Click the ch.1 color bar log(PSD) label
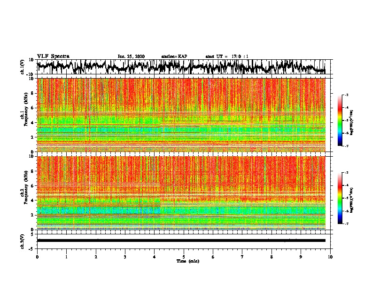The height and width of the screenshot is (288, 372). tap(352, 123)
